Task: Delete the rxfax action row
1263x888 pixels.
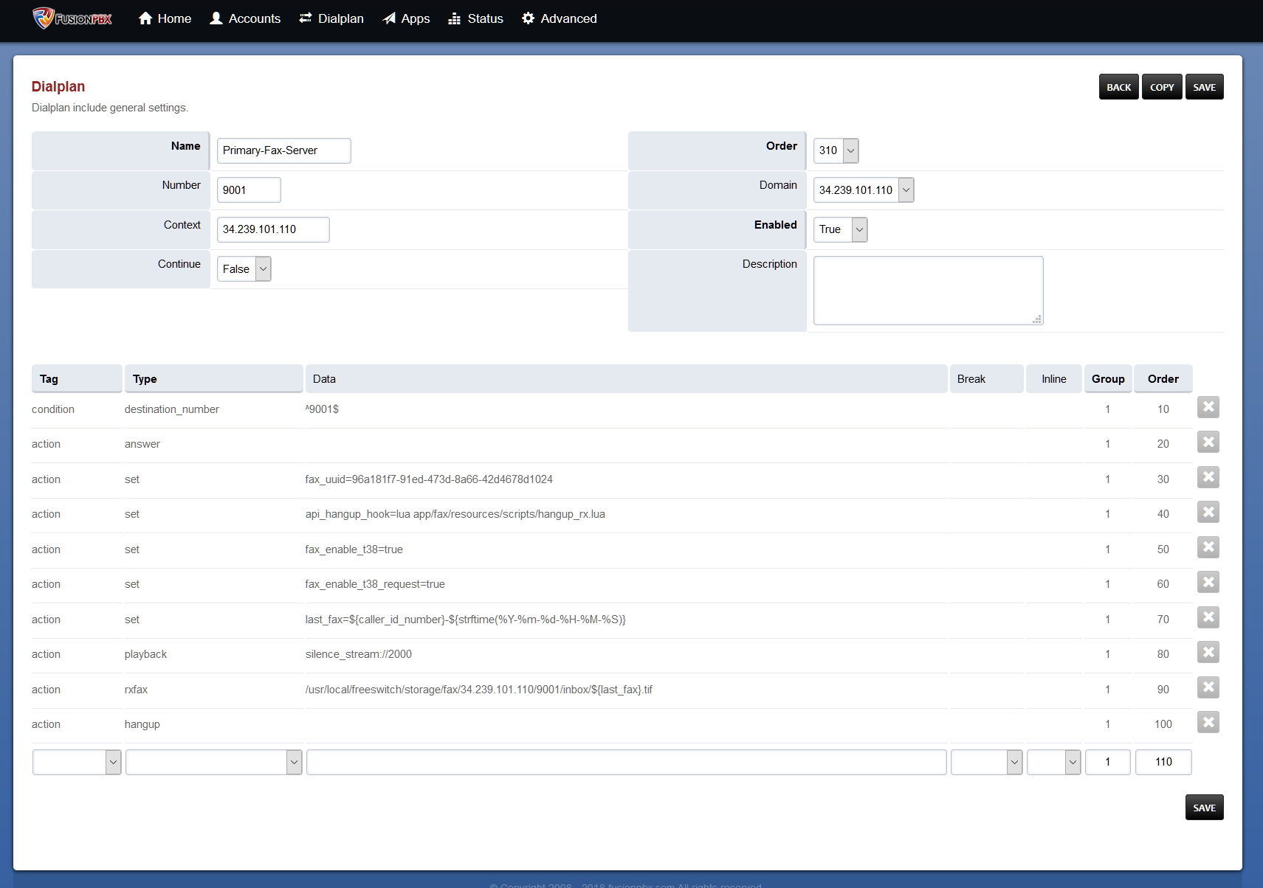Action: [x=1208, y=687]
